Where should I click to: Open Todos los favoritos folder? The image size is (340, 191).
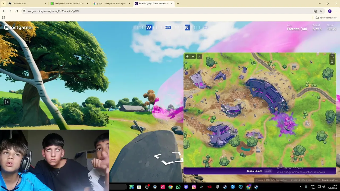326,18
